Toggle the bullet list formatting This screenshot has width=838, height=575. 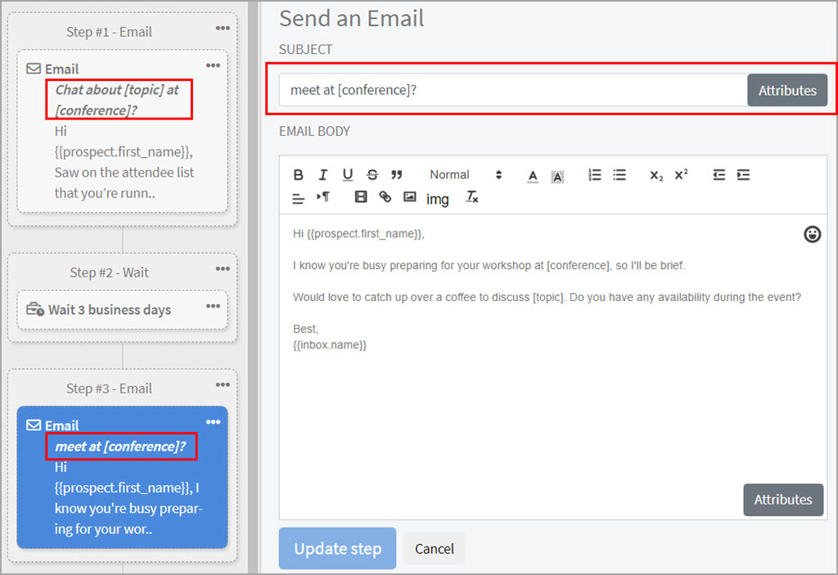[619, 174]
